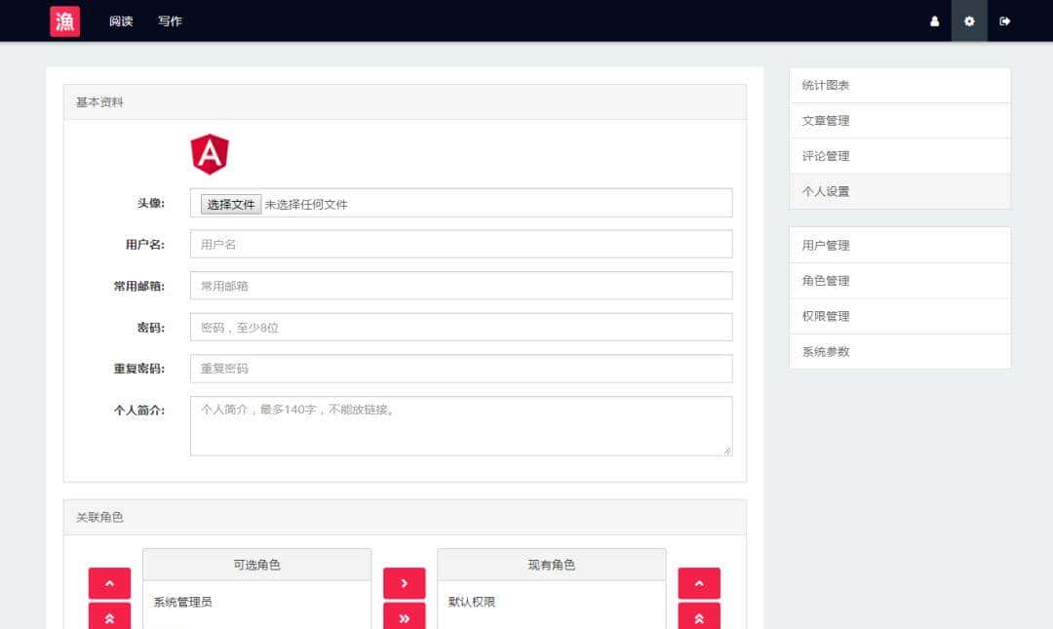Select 个人设置 in the sidebar
This screenshot has width=1053, height=629.
coord(900,191)
